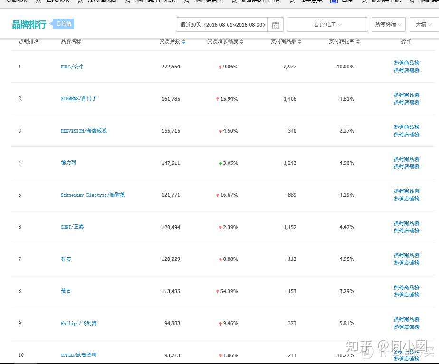Open the 天猫 platform dropdown
This screenshot has width=439, height=364.
424,24
